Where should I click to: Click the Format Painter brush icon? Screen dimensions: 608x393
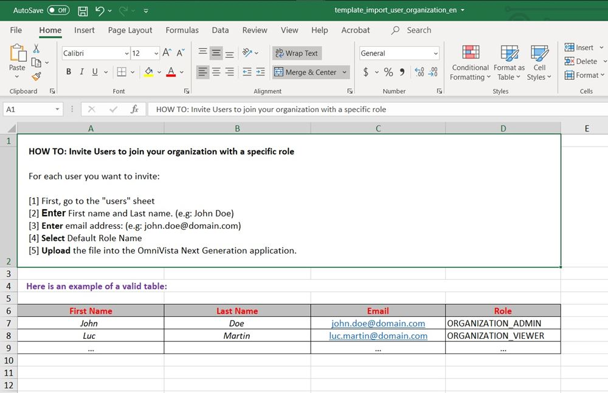[x=36, y=77]
